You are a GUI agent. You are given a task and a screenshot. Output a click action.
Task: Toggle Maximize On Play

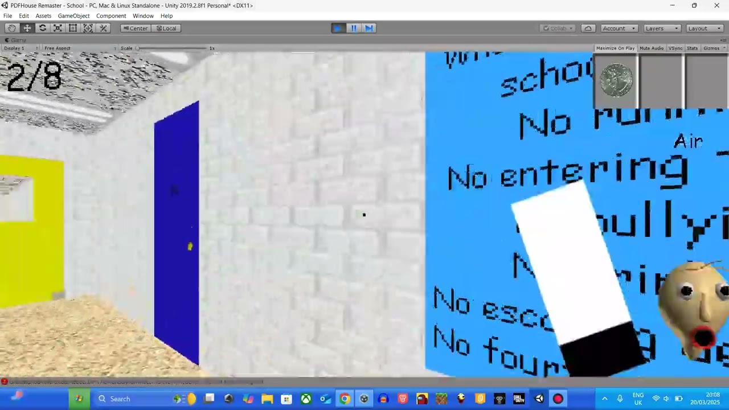point(615,48)
